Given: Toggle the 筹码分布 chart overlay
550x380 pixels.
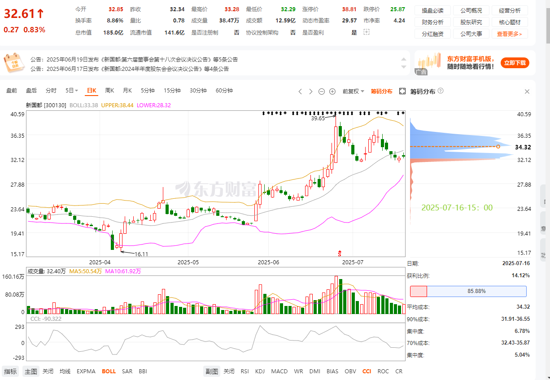Looking at the screenshot, I should [381, 91].
